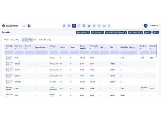The width and height of the screenshot is (161, 120).
Task: Click sort icon beside Fine header
Action: 114,47
